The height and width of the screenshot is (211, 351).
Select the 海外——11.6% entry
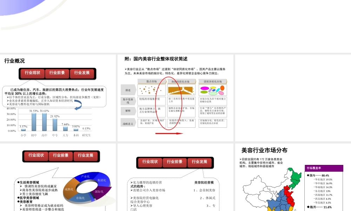point(319,207)
